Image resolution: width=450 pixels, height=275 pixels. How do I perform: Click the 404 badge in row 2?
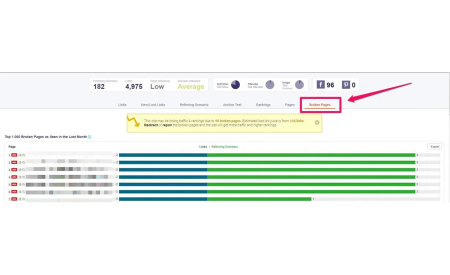(14, 162)
